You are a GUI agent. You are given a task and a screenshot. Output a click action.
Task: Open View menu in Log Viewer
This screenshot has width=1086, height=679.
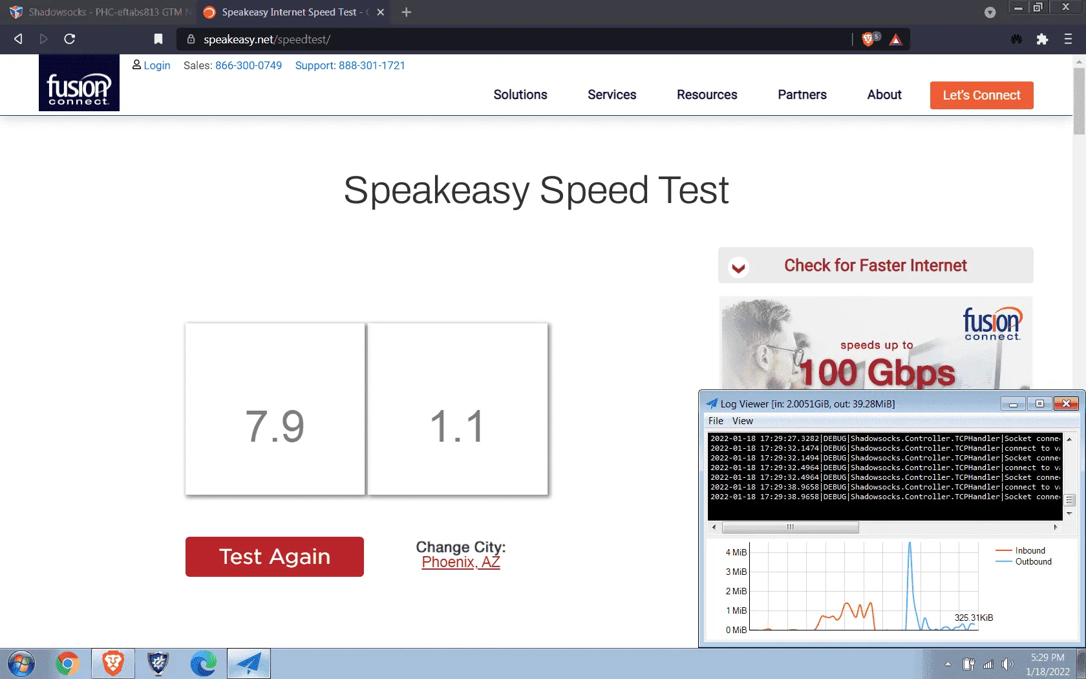pos(742,421)
